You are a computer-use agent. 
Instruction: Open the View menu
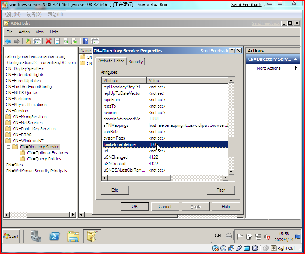pos(40,32)
